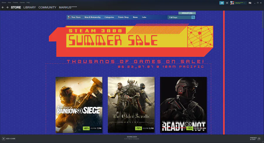Open Friends & Chat plus icon
The width and height of the screenshot is (264, 143).
(259, 139)
